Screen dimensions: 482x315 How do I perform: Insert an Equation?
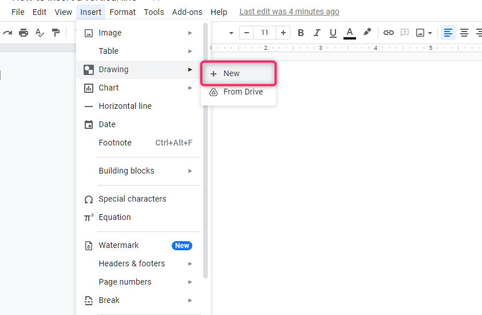click(x=139, y=217)
